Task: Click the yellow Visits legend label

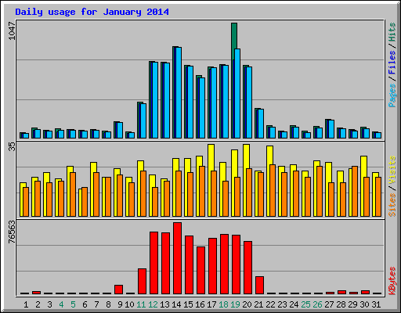Action: 392,170
